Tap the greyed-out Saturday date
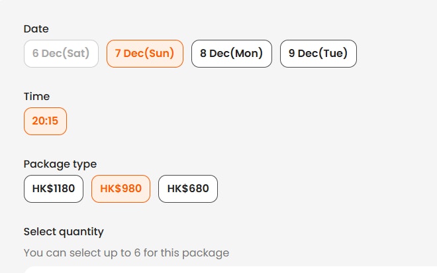 click(x=61, y=54)
